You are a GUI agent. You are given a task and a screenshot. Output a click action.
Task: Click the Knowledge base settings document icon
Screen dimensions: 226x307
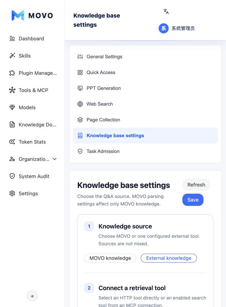point(80,136)
